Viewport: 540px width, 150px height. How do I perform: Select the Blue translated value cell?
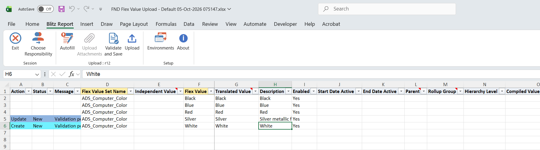(236, 105)
